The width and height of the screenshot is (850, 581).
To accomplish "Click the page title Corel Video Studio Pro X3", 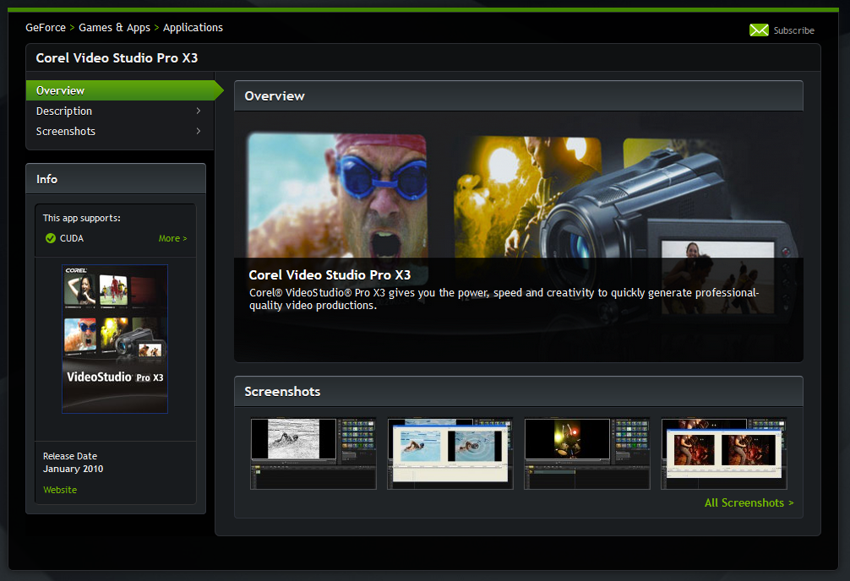I will click(x=117, y=58).
